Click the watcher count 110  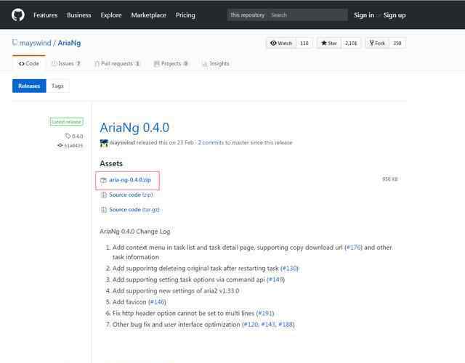304,44
